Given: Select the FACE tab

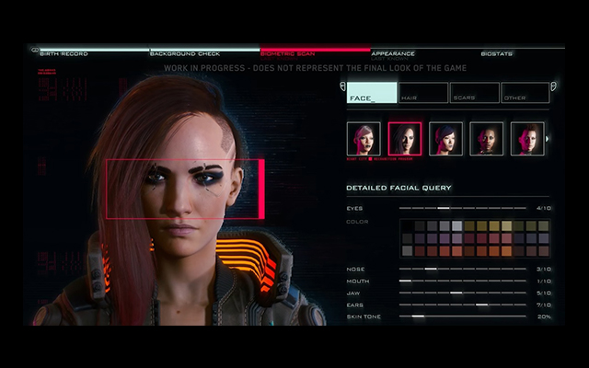Looking at the screenshot, I should click(x=372, y=93).
